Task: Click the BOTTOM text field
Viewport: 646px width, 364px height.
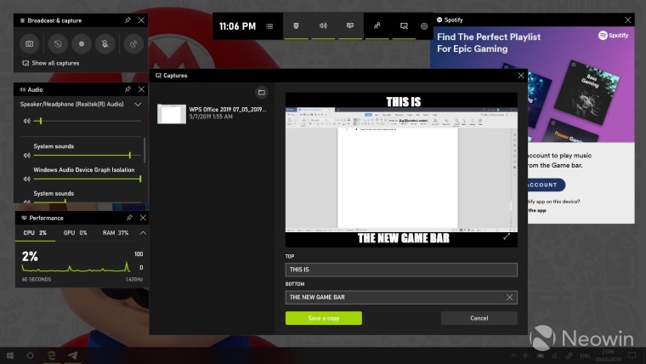Action: tap(401, 297)
